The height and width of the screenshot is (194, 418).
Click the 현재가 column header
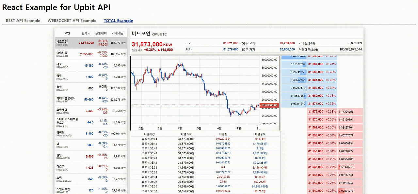click(x=86, y=33)
